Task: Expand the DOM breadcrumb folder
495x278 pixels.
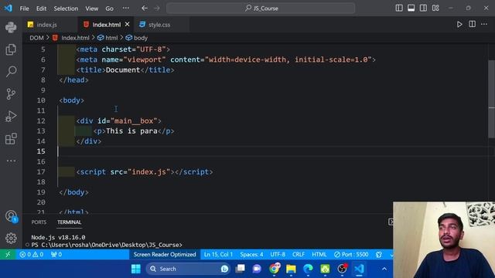Action: [x=36, y=38]
